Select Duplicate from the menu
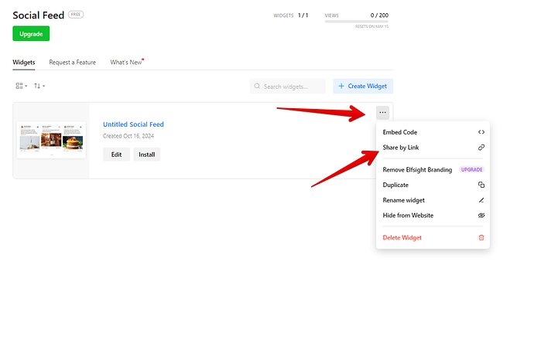This screenshot has width=534, height=350. tap(433, 185)
